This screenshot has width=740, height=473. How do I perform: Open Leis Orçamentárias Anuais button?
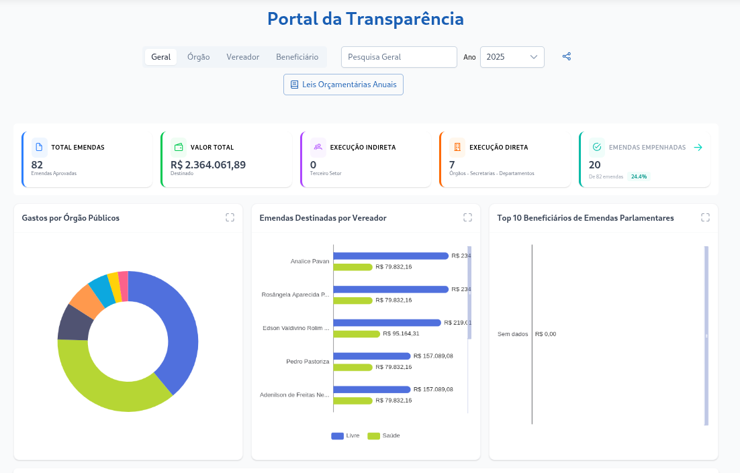343,85
